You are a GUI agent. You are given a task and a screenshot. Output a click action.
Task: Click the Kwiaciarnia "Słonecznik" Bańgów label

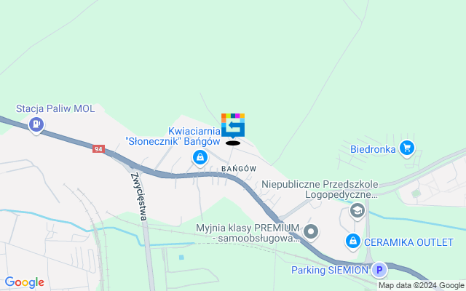point(173,136)
